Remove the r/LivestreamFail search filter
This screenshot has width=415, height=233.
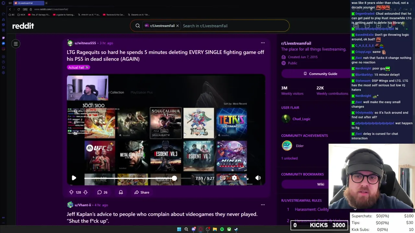click(x=177, y=26)
